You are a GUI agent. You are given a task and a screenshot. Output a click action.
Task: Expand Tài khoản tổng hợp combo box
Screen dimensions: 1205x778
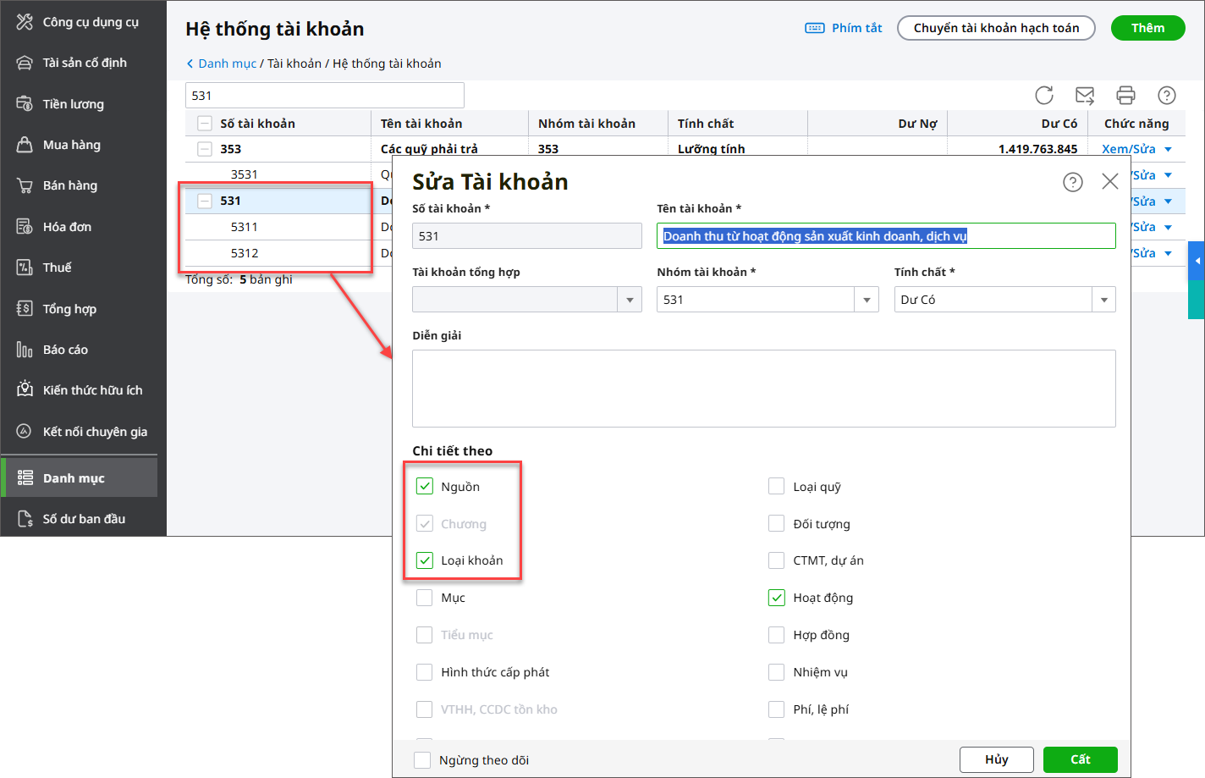point(630,300)
